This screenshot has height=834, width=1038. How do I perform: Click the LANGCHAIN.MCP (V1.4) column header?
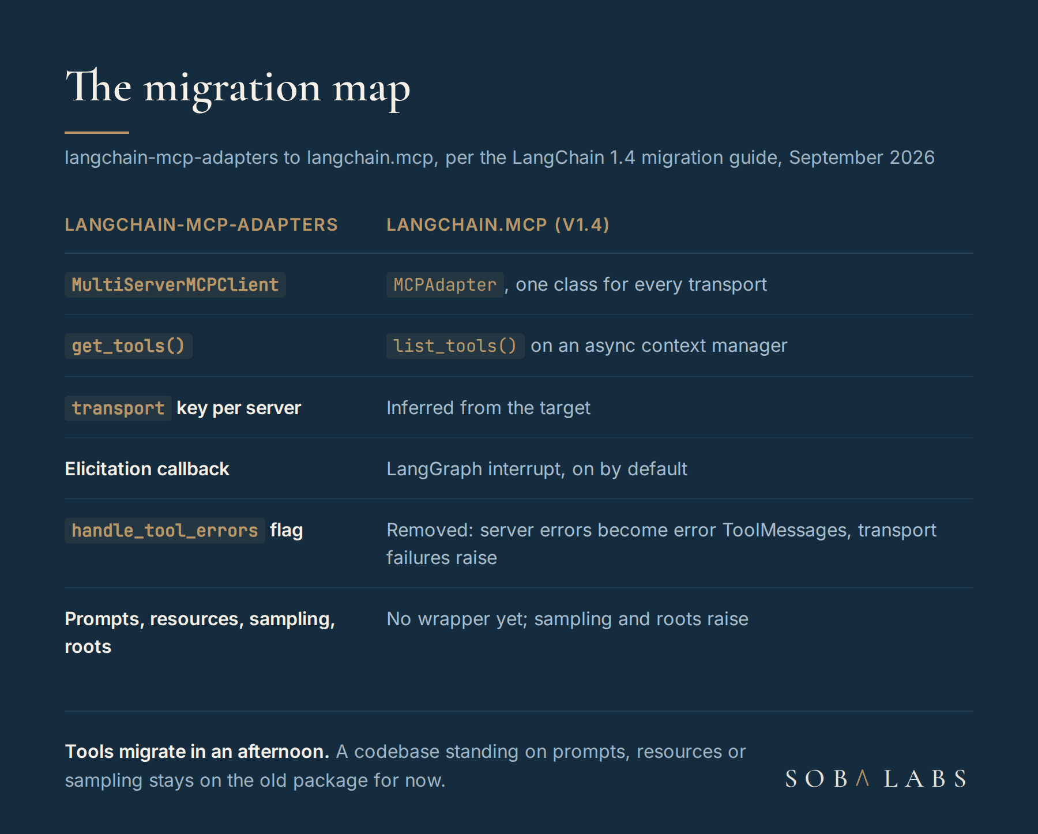498,224
